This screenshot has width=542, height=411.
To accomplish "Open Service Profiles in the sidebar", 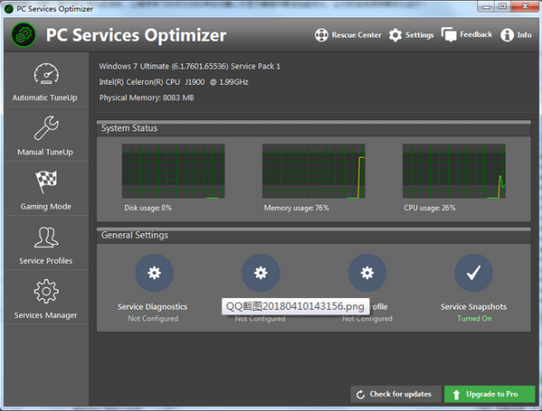I will [46, 244].
